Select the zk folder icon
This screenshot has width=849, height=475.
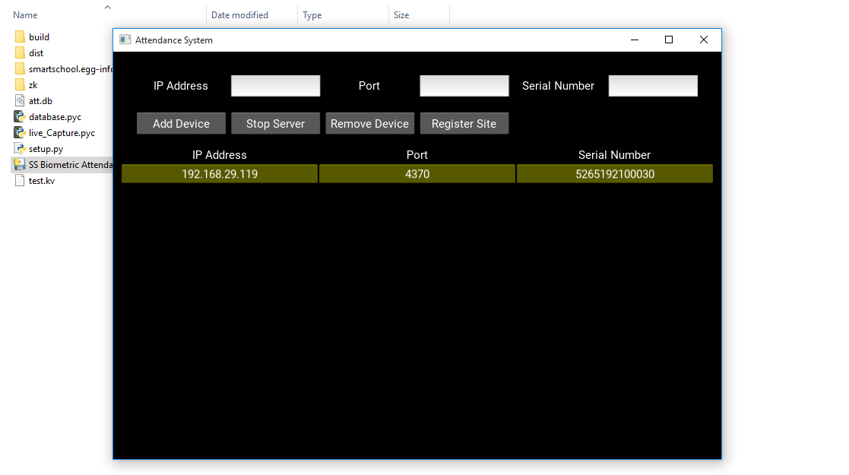[x=20, y=85]
